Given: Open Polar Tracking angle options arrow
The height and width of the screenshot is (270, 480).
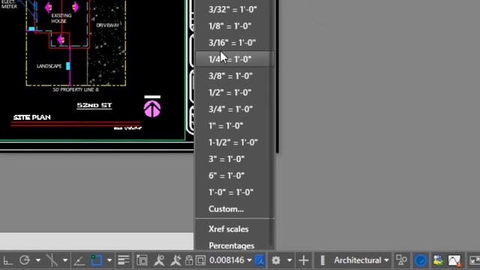Looking at the screenshot, I should click(38, 260).
